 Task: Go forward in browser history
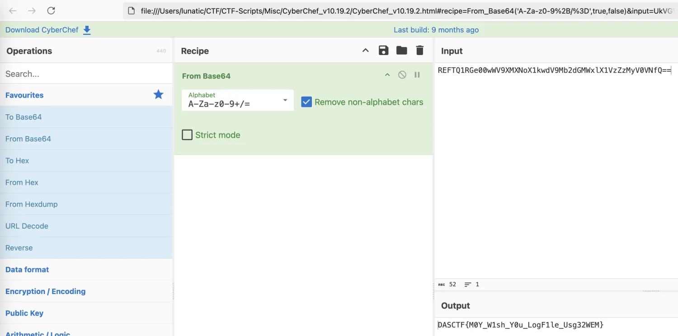point(32,10)
